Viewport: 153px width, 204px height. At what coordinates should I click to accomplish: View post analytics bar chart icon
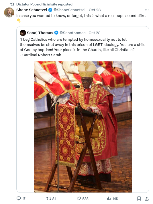[x=109, y=199]
